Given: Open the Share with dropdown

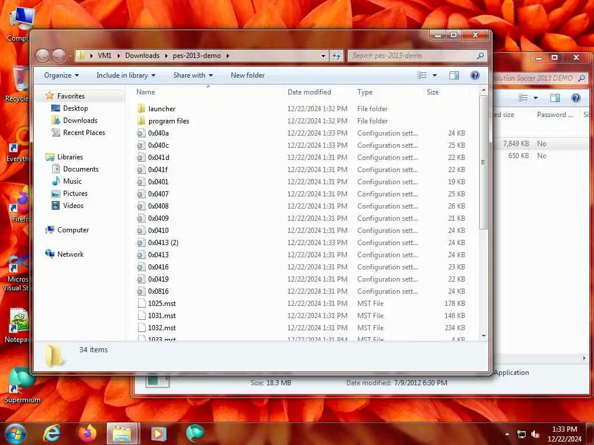Looking at the screenshot, I should click(193, 75).
